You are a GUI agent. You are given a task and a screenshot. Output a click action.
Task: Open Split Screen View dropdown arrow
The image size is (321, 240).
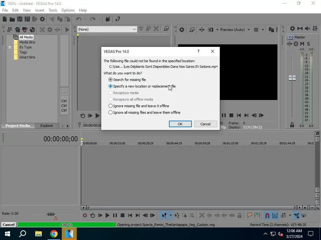(x=217, y=30)
